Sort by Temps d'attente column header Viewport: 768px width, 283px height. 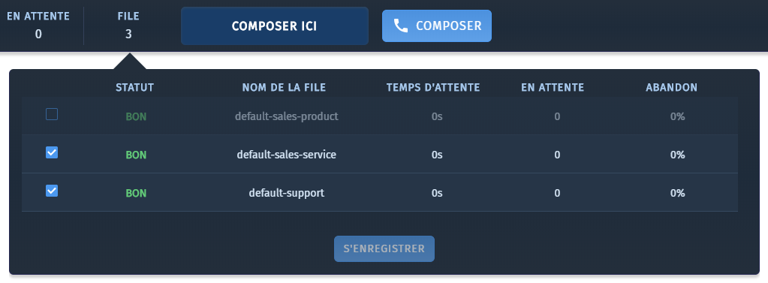(x=433, y=88)
